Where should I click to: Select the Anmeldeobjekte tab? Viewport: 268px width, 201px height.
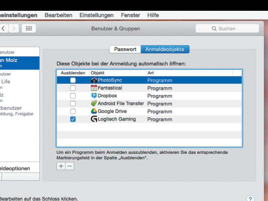click(x=165, y=49)
